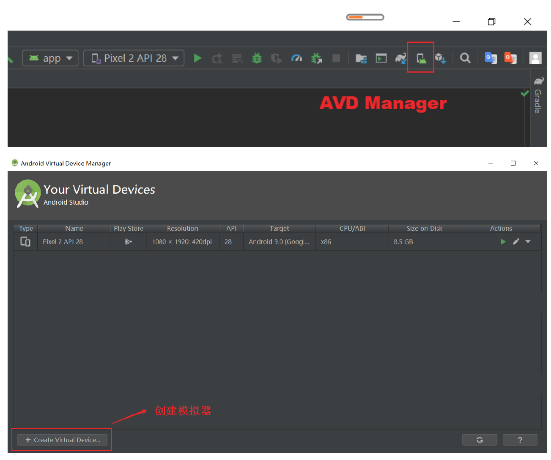Click the Actions column header

501,228
